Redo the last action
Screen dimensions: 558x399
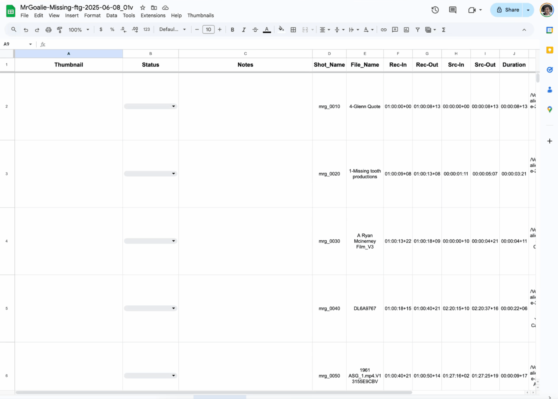[37, 30]
